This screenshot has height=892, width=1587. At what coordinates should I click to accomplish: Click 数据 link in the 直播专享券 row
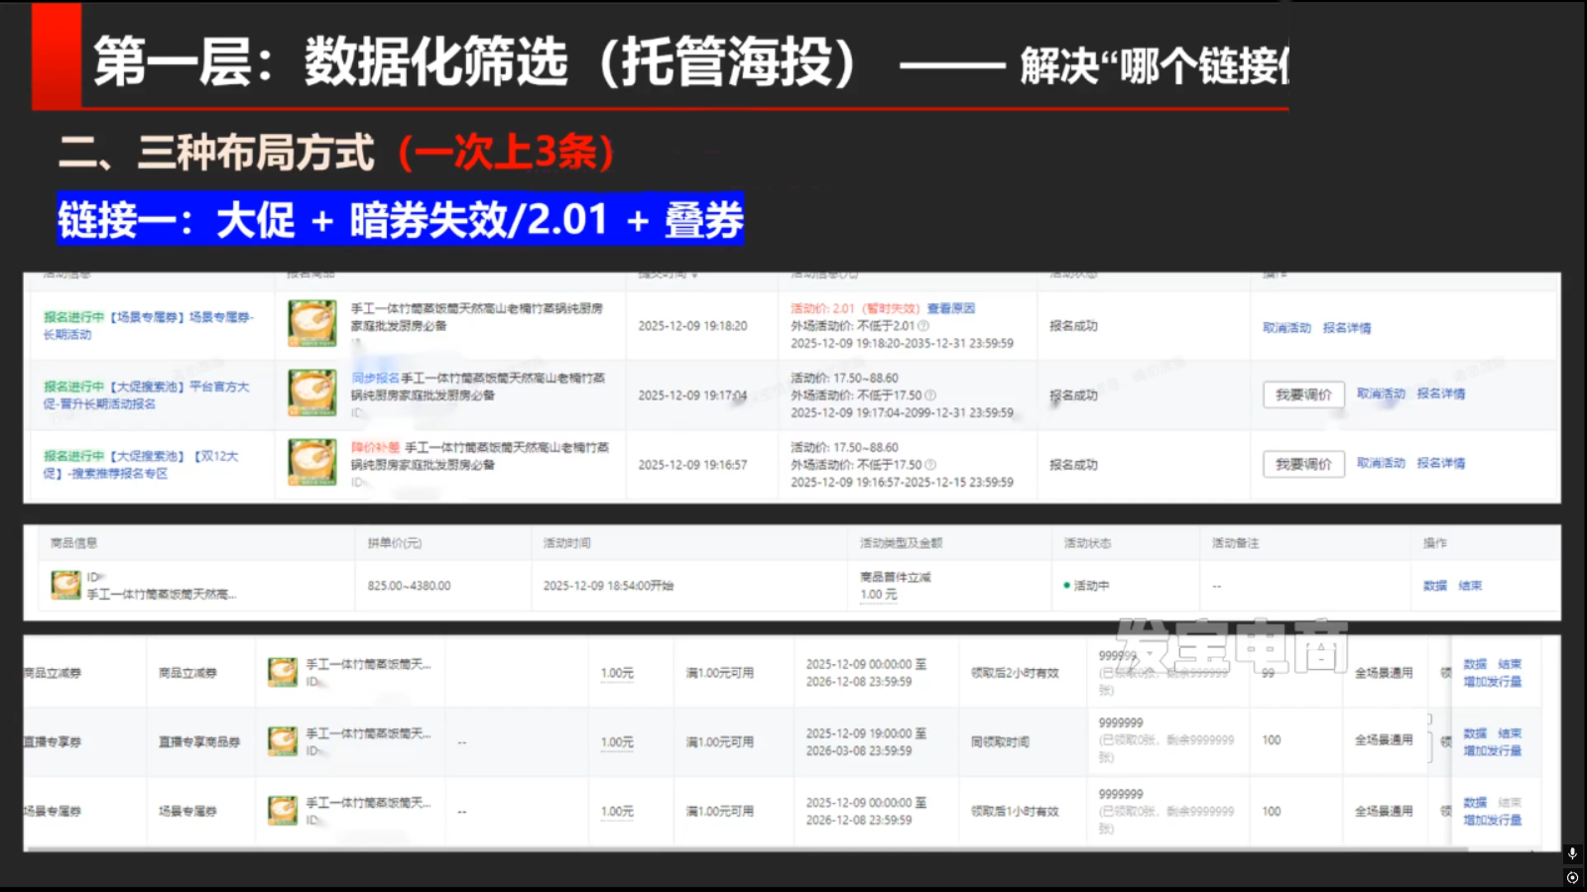pos(1475,733)
